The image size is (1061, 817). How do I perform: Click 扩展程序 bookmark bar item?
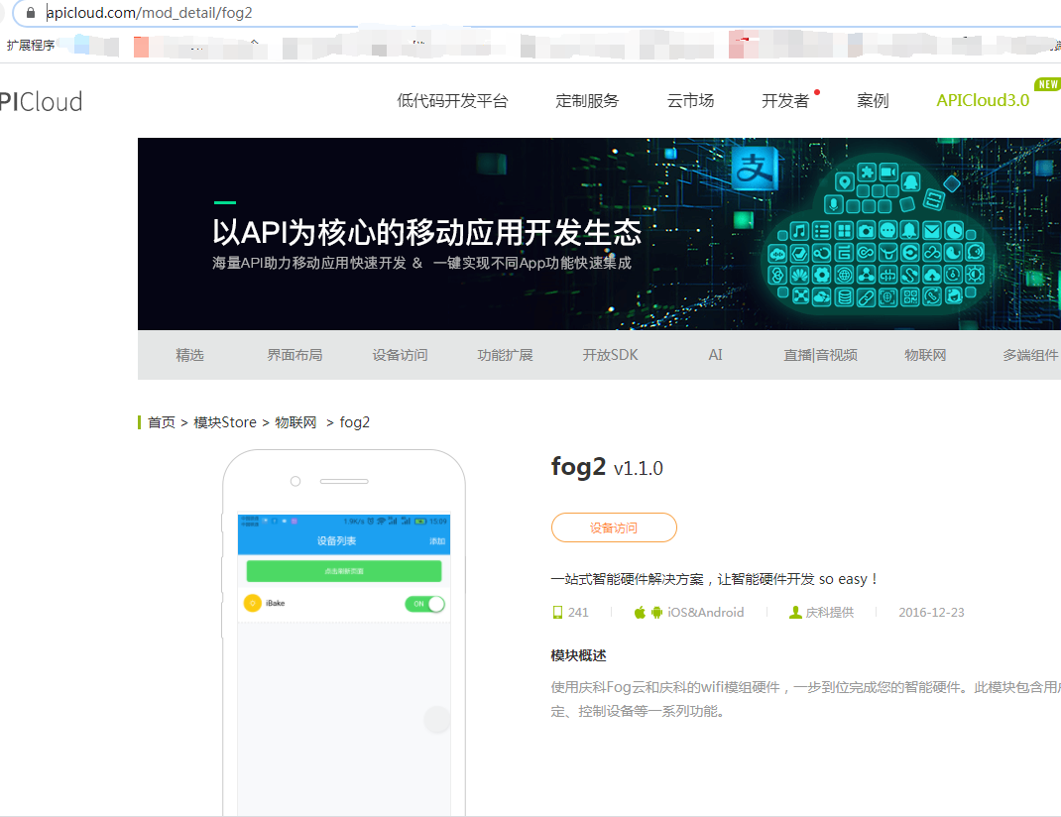click(31, 46)
